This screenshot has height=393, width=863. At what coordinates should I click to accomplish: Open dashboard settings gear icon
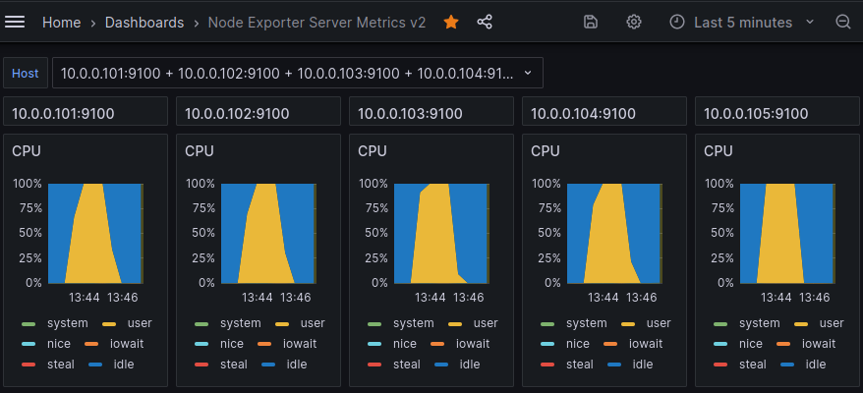coord(634,22)
